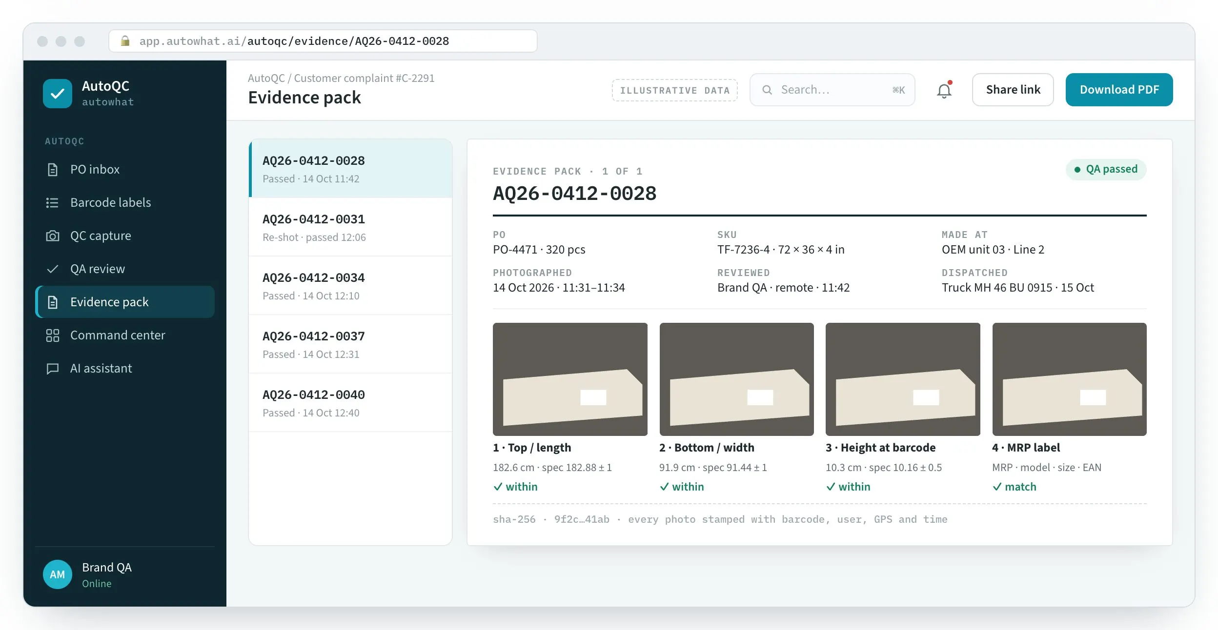This screenshot has height=630, width=1218.
Task: Open notifications bell
Action: [944, 90]
